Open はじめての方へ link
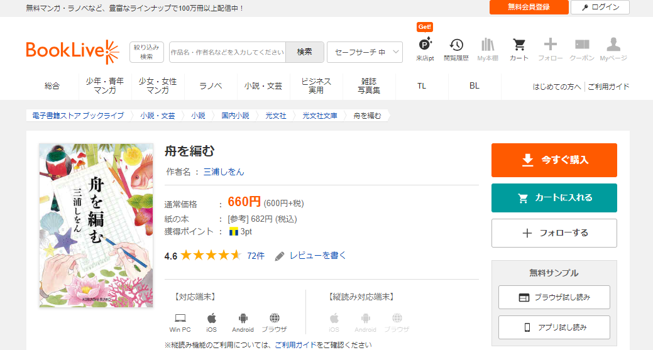Viewport: 653px width, 350px height. pos(556,87)
